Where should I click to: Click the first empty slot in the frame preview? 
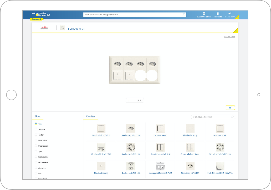141,76
